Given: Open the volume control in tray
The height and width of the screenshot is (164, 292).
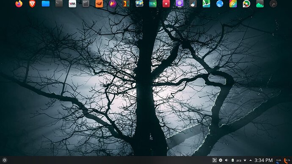Looking at the screenshot, I should click(x=226, y=160).
